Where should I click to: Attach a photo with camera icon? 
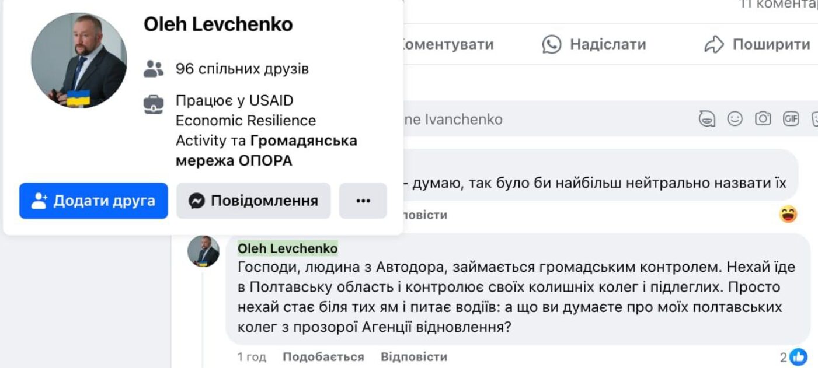[x=763, y=119]
